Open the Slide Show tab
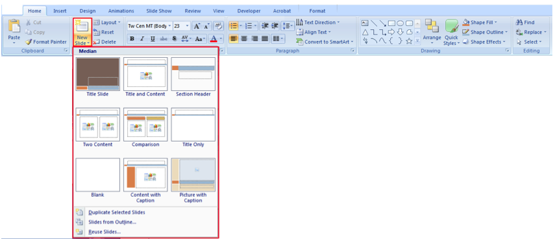Image resolution: width=553 pixels, height=239 pixels. point(159,11)
